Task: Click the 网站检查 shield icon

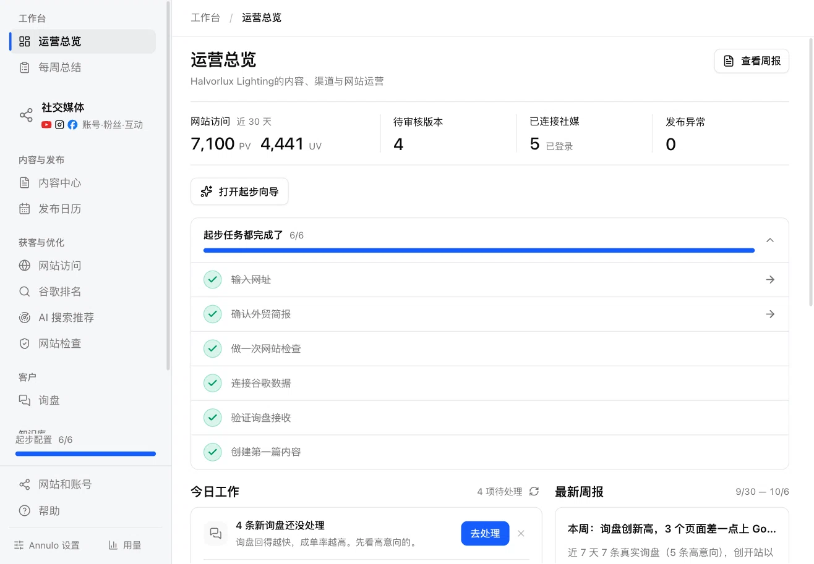Action: (x=25, y=343)
